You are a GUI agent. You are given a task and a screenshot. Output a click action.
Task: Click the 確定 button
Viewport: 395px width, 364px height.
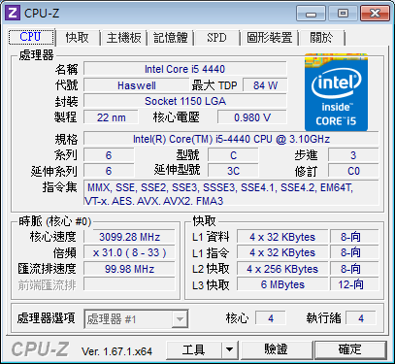click(350, 349)
